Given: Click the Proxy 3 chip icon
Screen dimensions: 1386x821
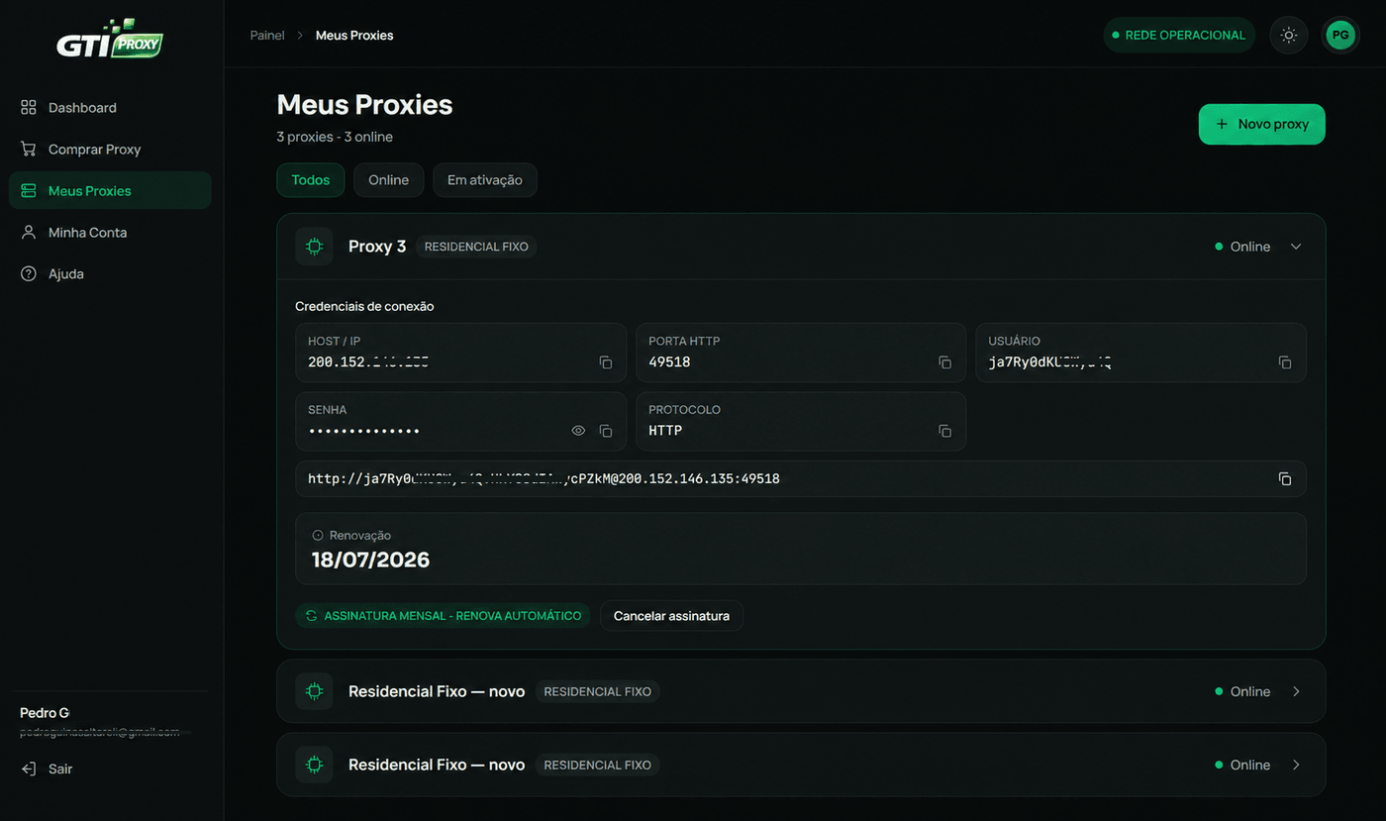Looking at the screenshot, I should click(314, 247).
